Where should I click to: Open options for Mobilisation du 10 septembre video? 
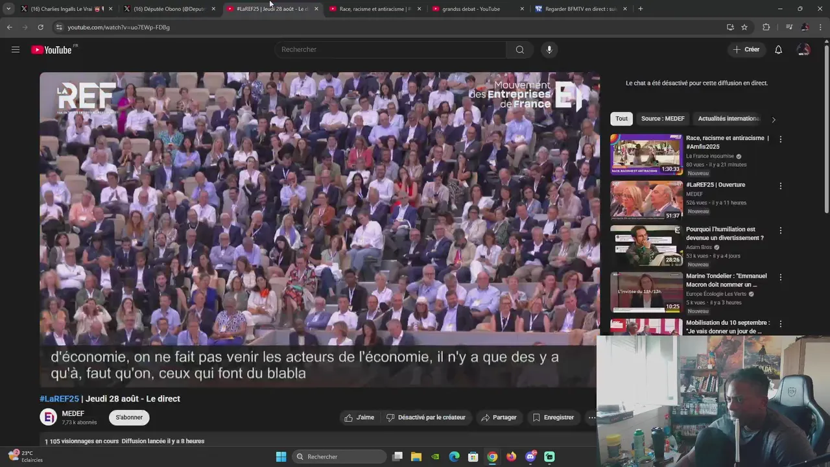point(780,324)
